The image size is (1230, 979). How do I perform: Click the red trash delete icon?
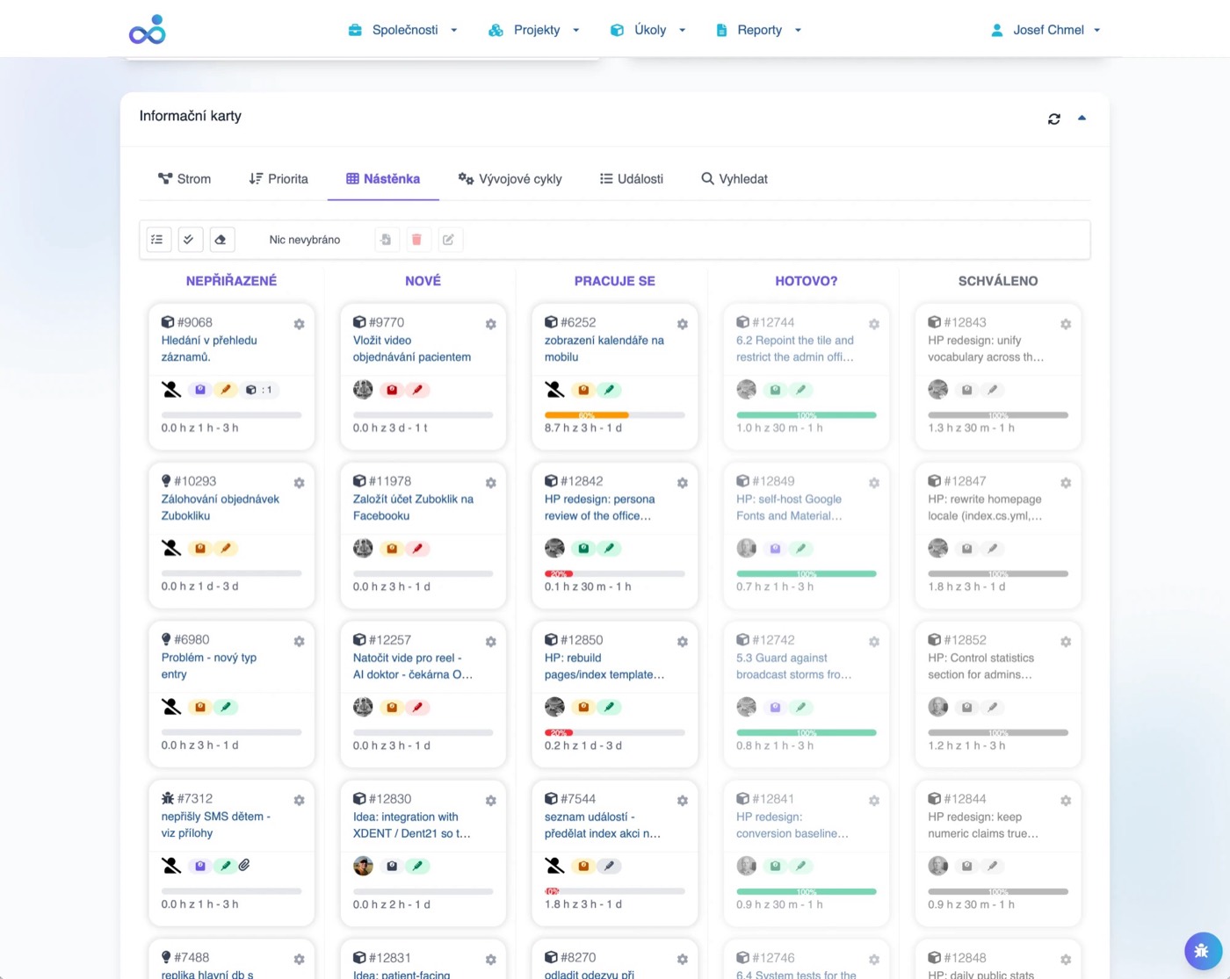pos(416,240)
